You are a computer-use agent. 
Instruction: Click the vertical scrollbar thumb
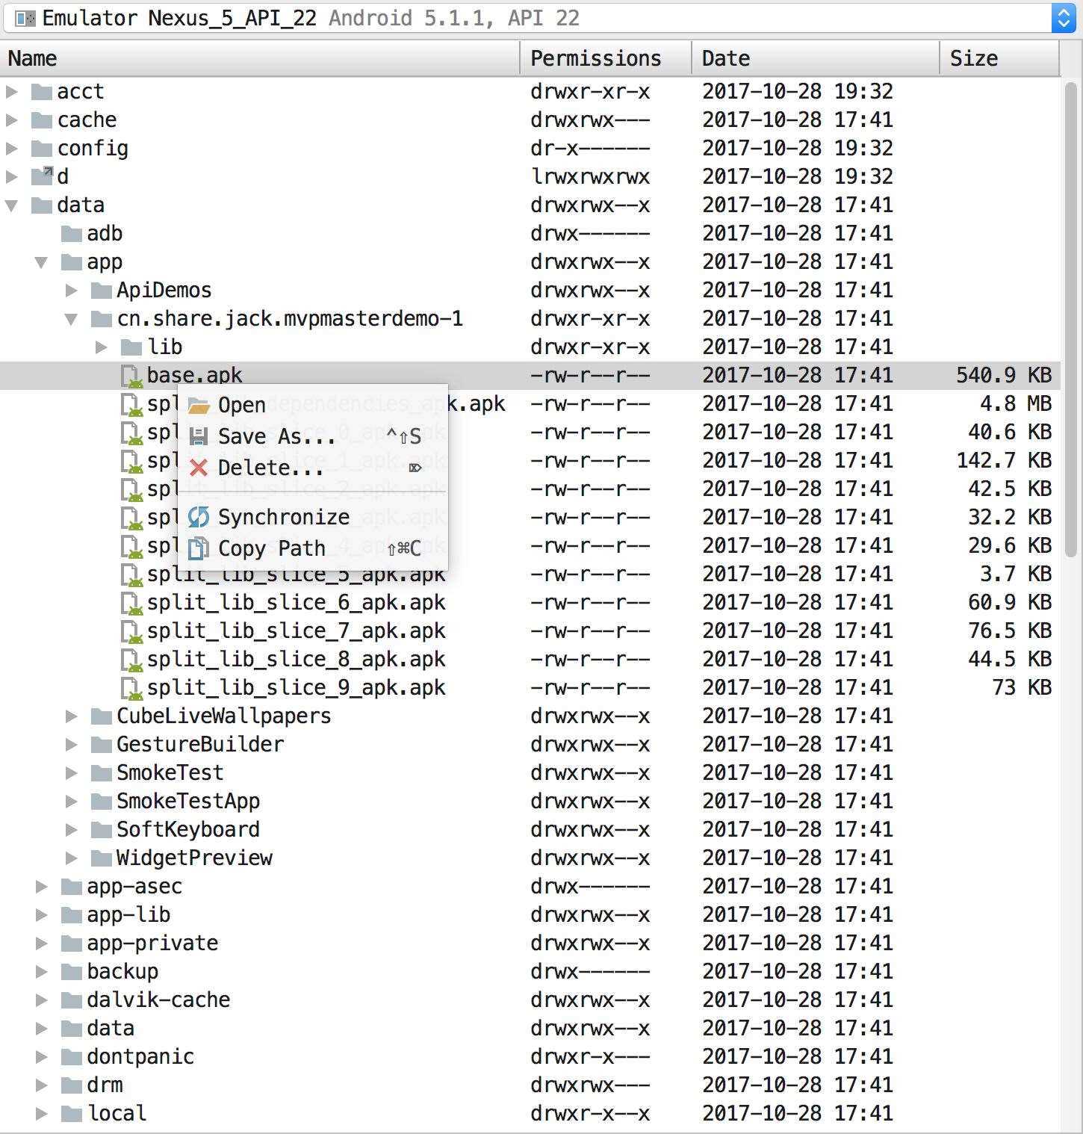click(x=1070, y=320)
